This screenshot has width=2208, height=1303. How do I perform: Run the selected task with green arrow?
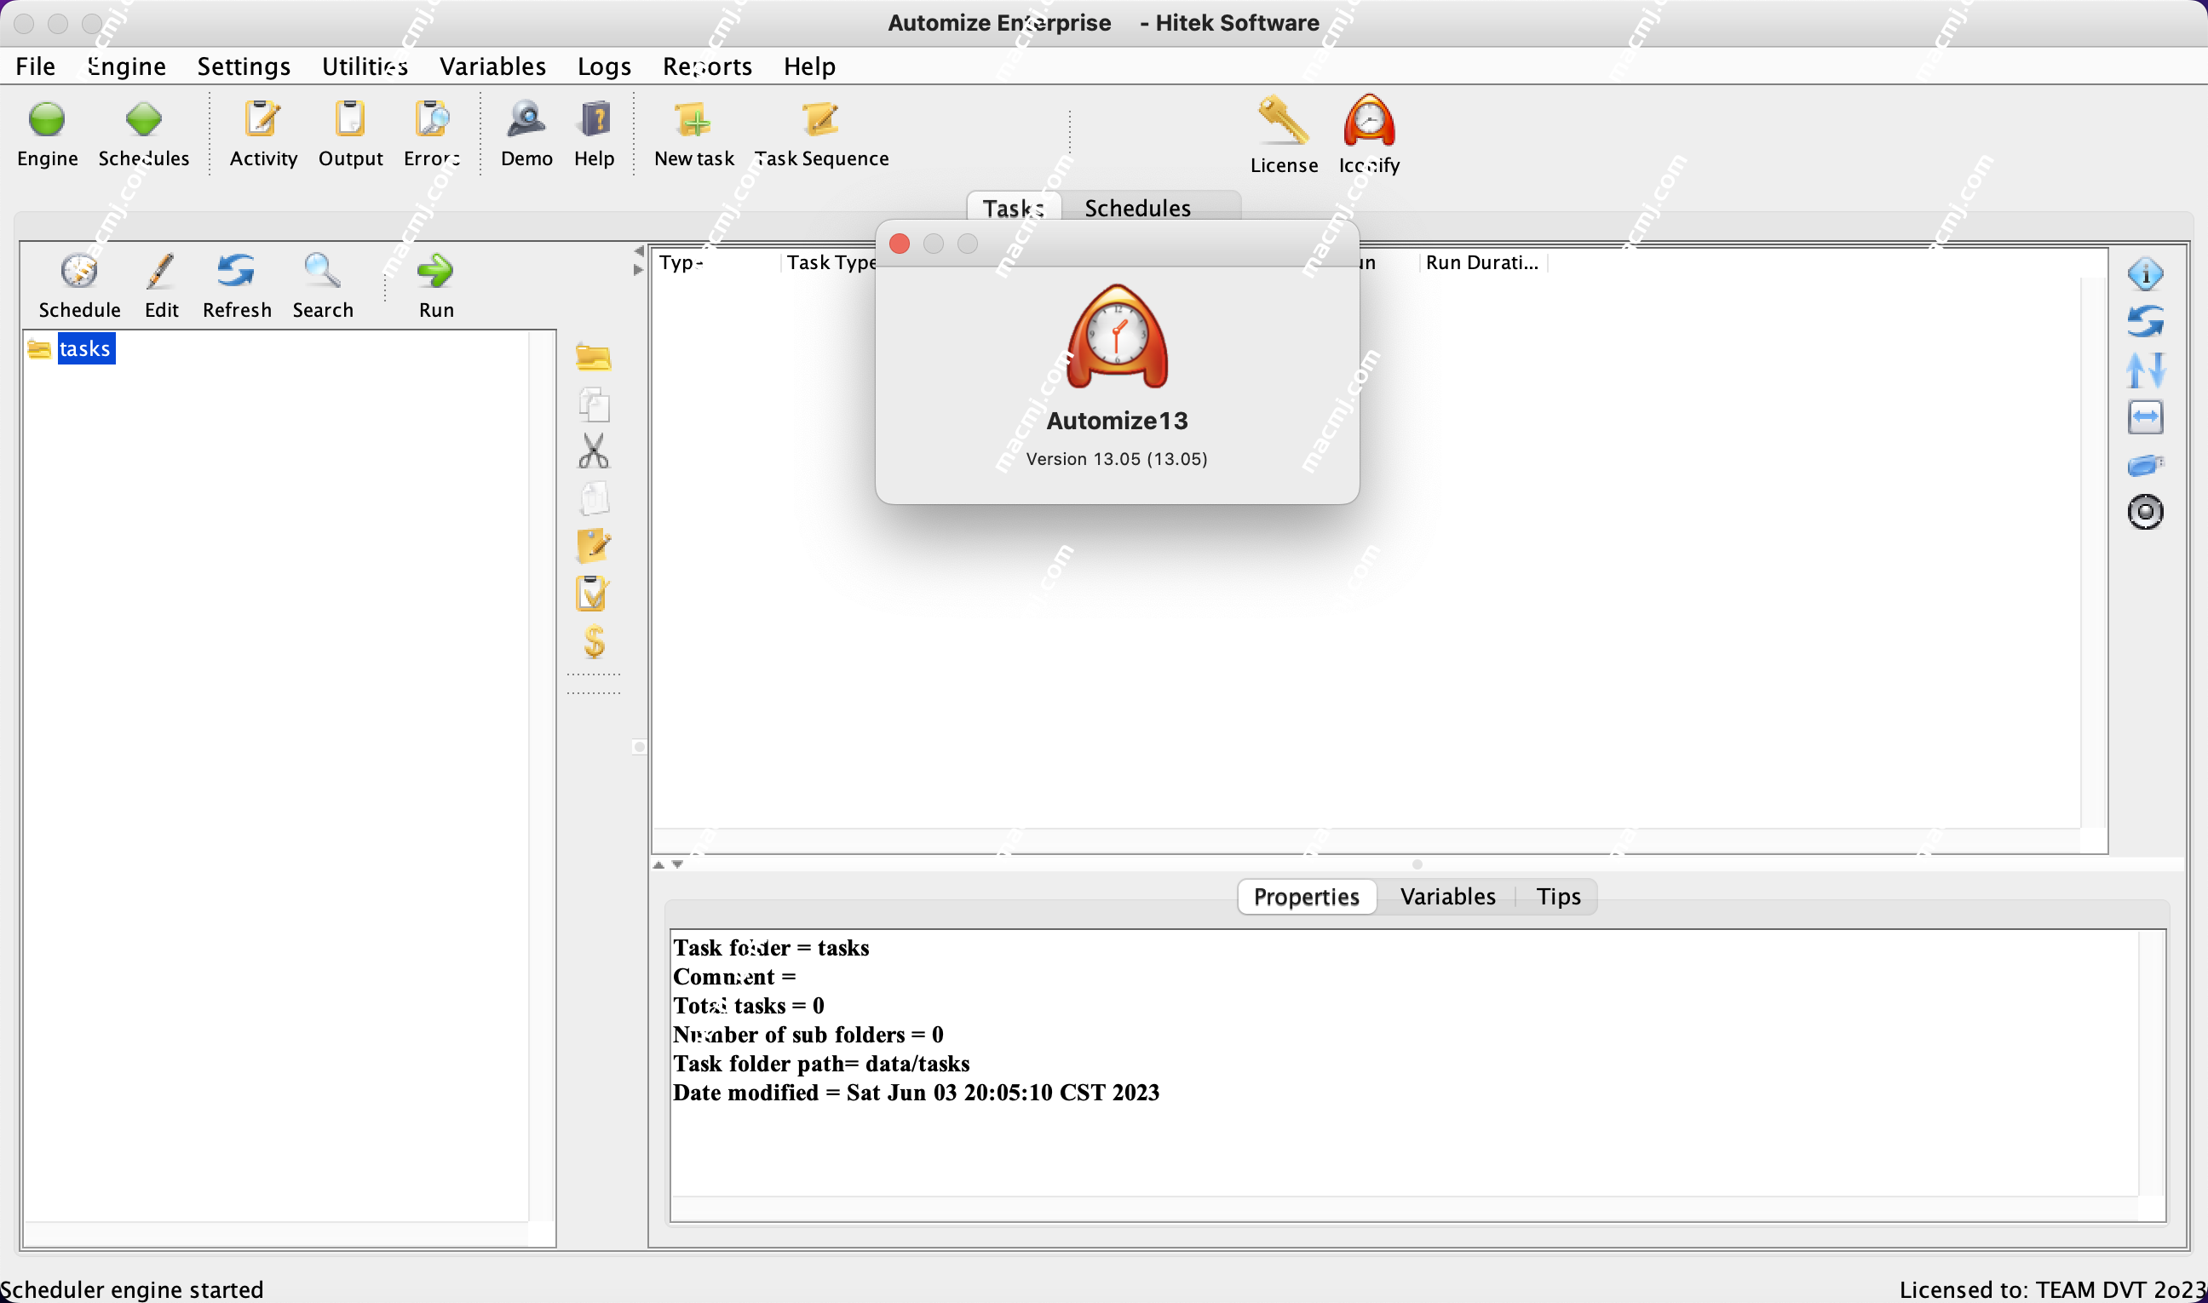tap(435, 272)
